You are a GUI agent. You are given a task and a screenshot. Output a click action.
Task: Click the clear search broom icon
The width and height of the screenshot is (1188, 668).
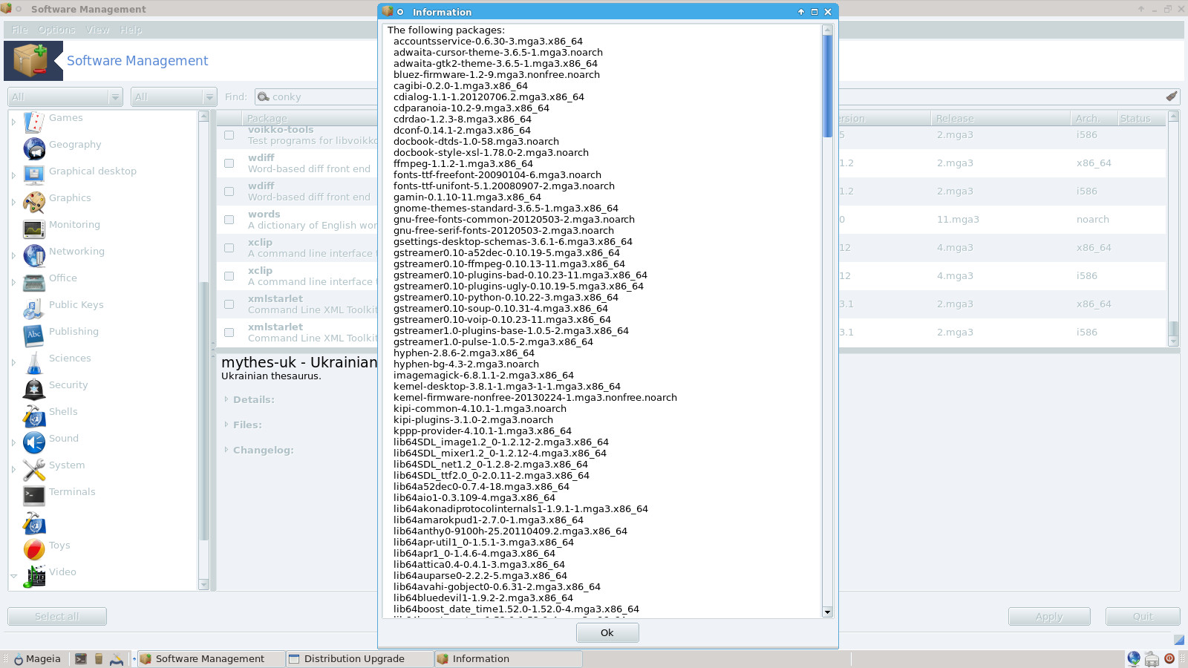[x=1172, y=96]
